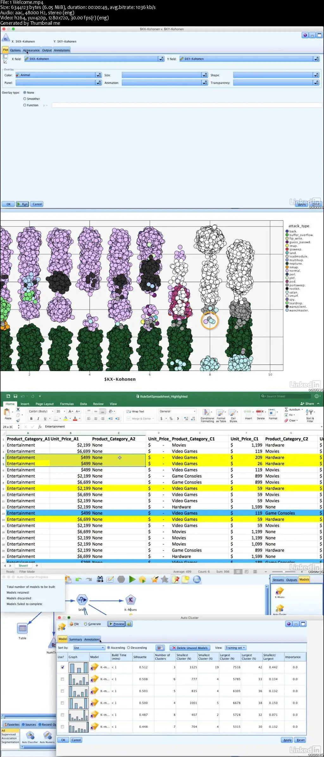
Task: Open the Shape overlay field picker
Action: click(x=316, y=75)
